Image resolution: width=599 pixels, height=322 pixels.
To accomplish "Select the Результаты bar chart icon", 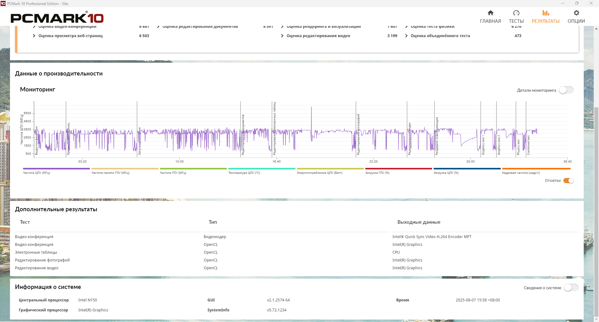I will click(545, 13).
